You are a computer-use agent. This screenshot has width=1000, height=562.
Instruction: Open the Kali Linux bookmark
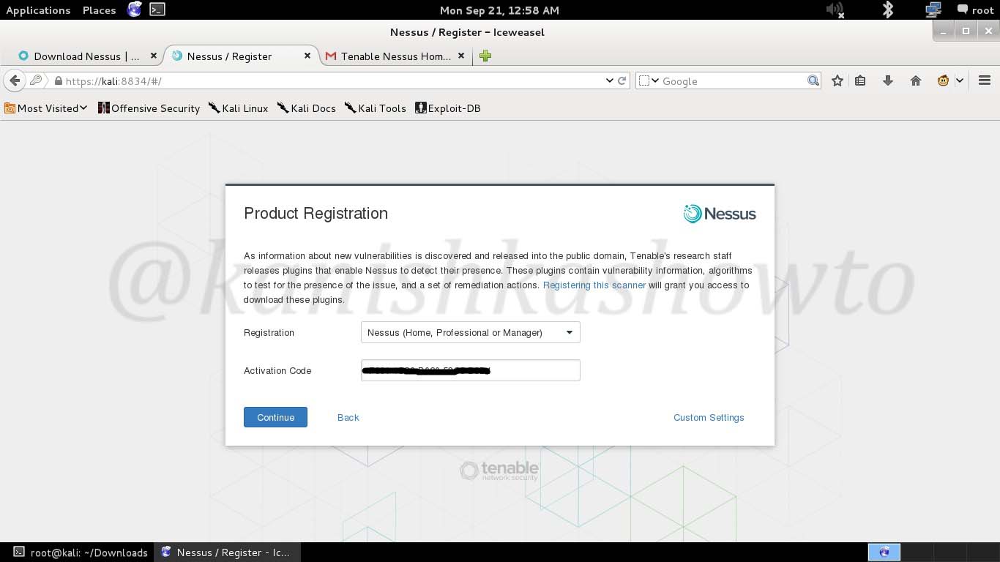[238, 108]
